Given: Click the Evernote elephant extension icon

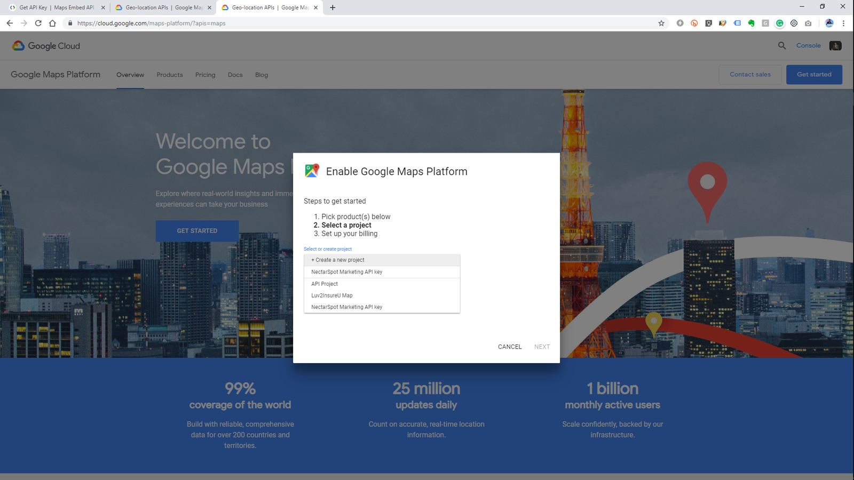Looking at the screenshot, I should coord(751,23).
